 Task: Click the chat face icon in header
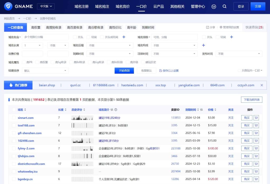214,6
